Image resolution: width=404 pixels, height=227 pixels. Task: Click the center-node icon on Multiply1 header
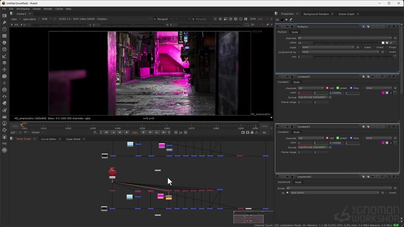coord(283,26)
